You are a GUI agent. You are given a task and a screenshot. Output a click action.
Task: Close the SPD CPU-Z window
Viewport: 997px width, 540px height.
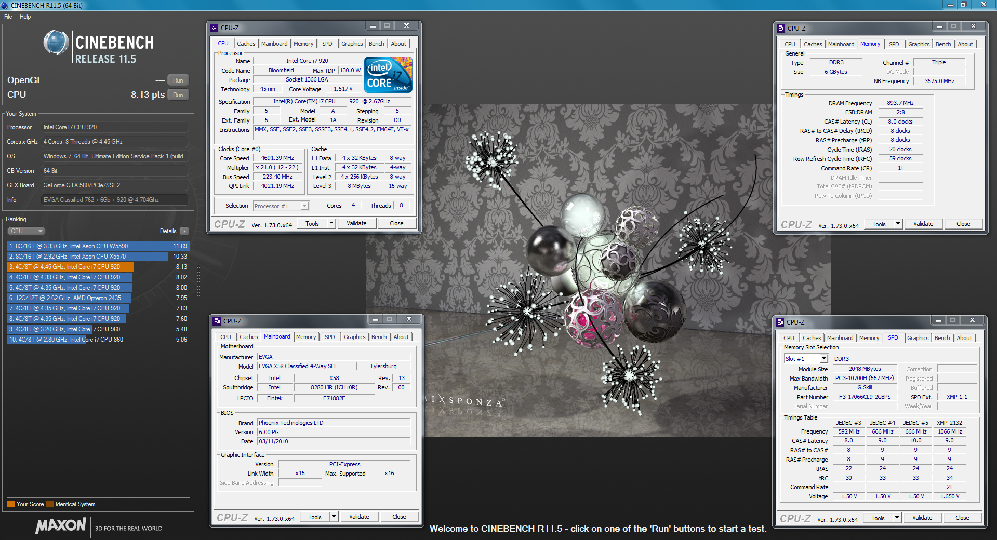[972, 320]
